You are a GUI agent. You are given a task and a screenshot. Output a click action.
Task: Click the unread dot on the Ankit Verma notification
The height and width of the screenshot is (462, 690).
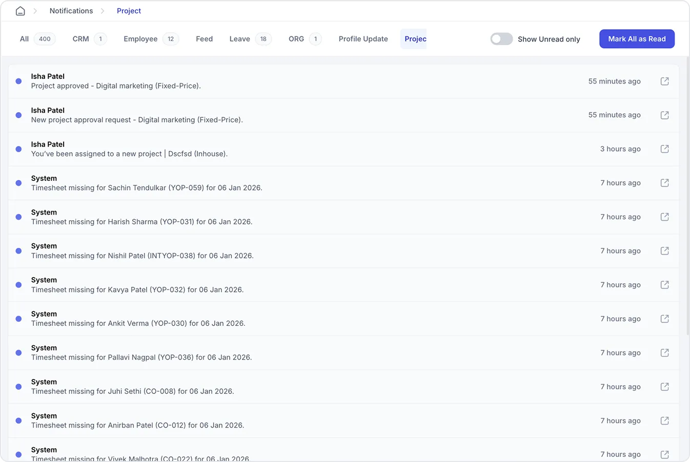(x=18, y=318)
